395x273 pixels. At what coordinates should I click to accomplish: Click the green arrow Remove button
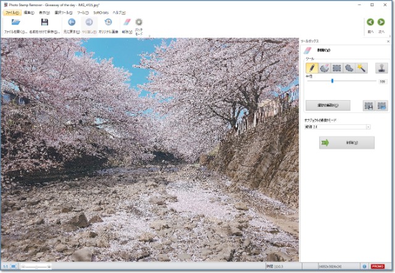click(338, 143)
